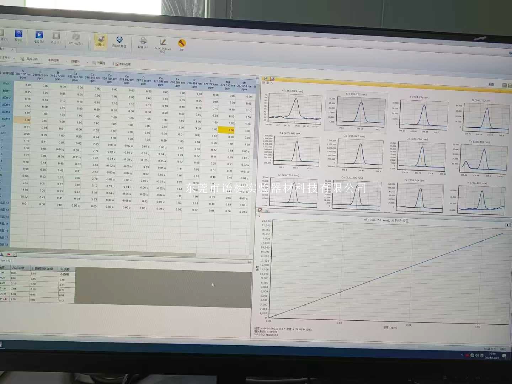The height and width of the screenshot is (384, 512).
Task: Click the Delete Results (删除结果) button
Action: pos(123,64)
